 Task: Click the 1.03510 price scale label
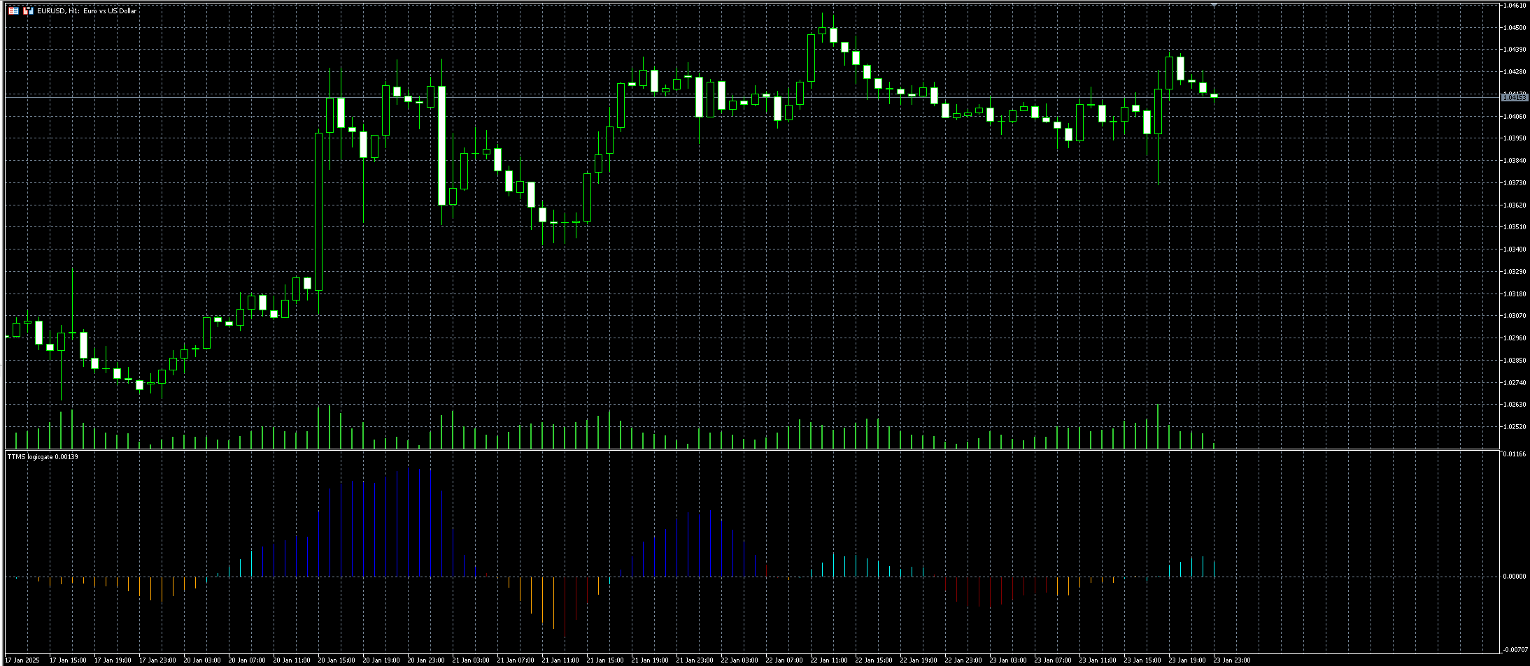[1515, 227]
